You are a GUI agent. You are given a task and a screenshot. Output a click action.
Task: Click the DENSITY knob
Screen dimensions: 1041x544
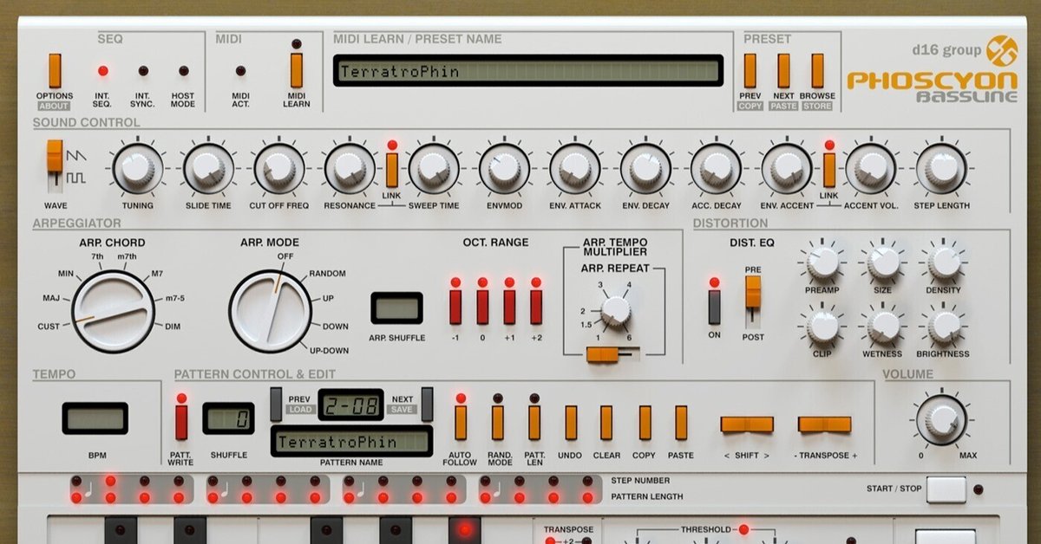point(944,262)
